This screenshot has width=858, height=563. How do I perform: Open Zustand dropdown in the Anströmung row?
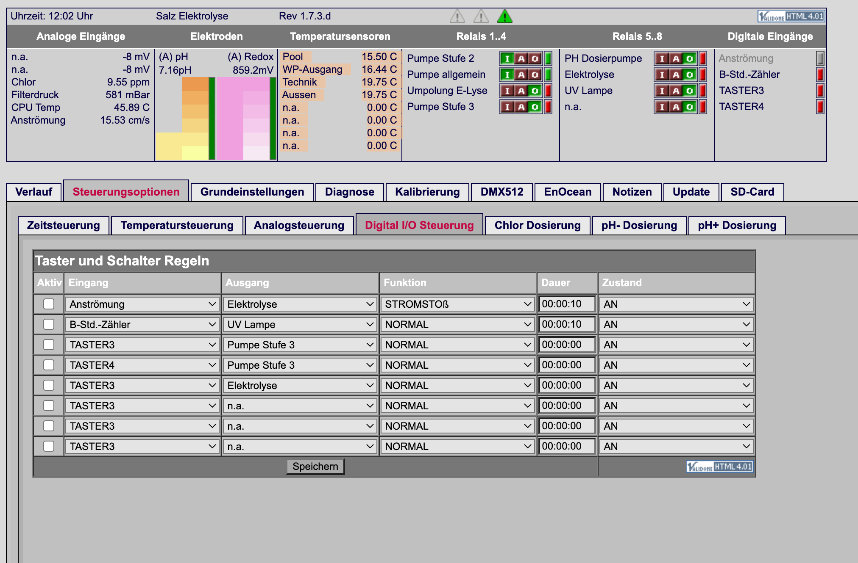click(676, 304)
